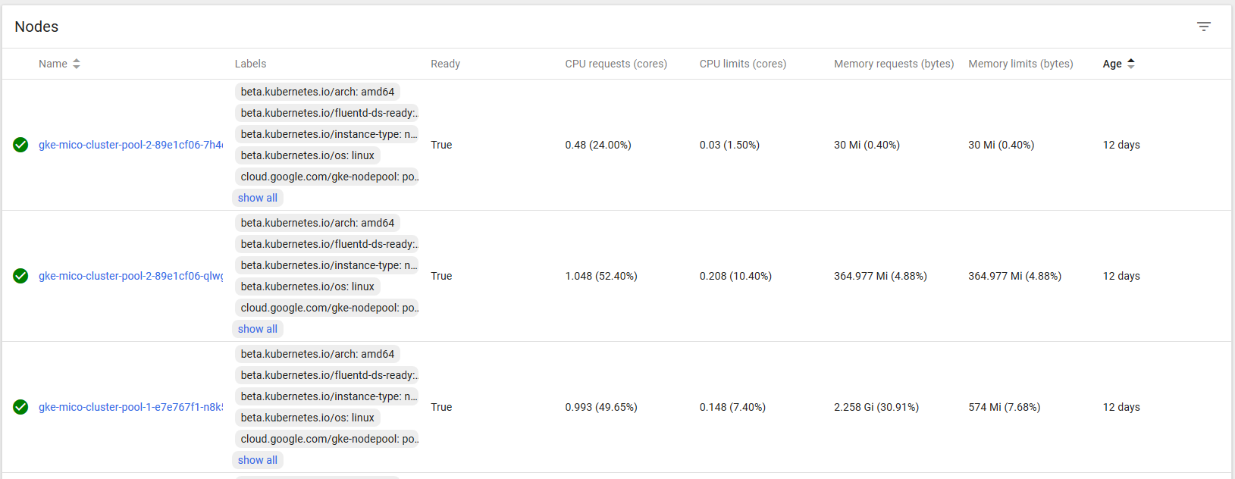Click the green ready status icon for gke-mico-cluster-pool-2-89e1cf06-7h4
1235x479 pixels.
20,145
